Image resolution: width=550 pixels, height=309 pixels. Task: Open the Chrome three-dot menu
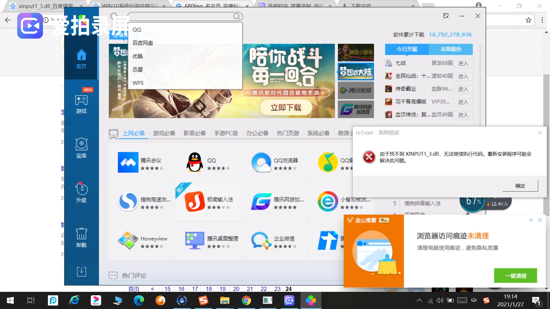pyautogui.click(x=542, y=20)
